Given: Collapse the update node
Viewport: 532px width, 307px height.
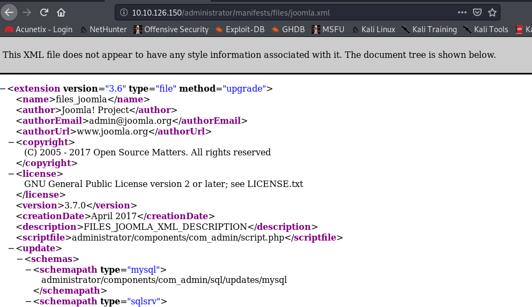Looking at the screenshot, I should coord(11,249).
